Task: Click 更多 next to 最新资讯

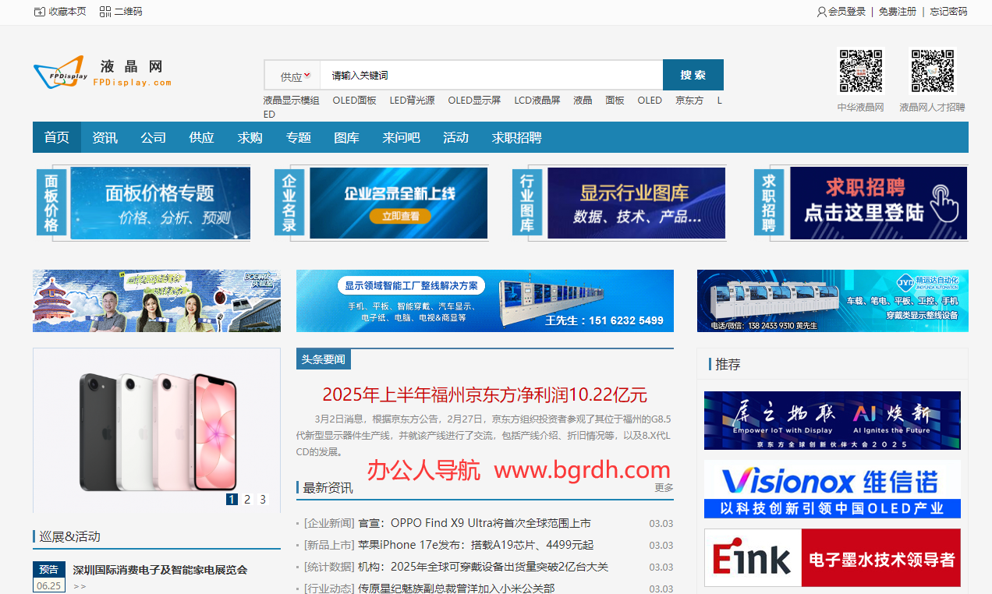Action: tap(664, 487)
